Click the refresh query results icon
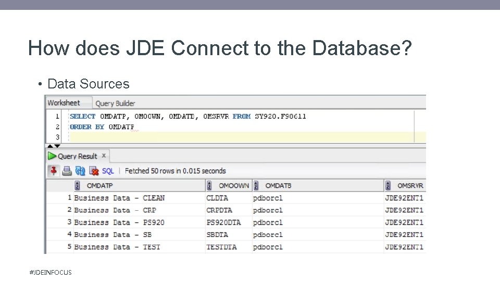 point(80,171)
